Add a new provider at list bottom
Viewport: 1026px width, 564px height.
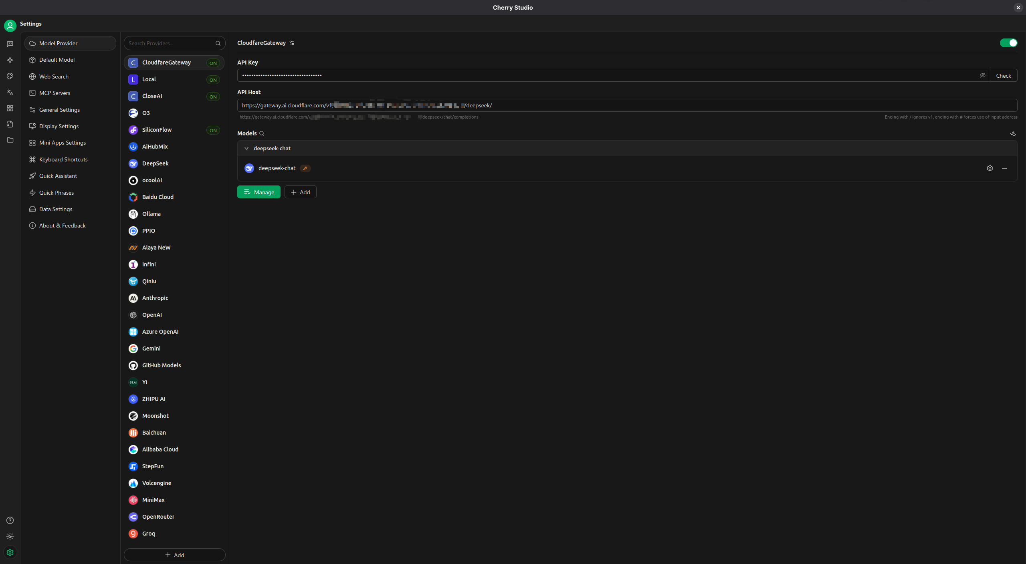[x=174, y=555]
